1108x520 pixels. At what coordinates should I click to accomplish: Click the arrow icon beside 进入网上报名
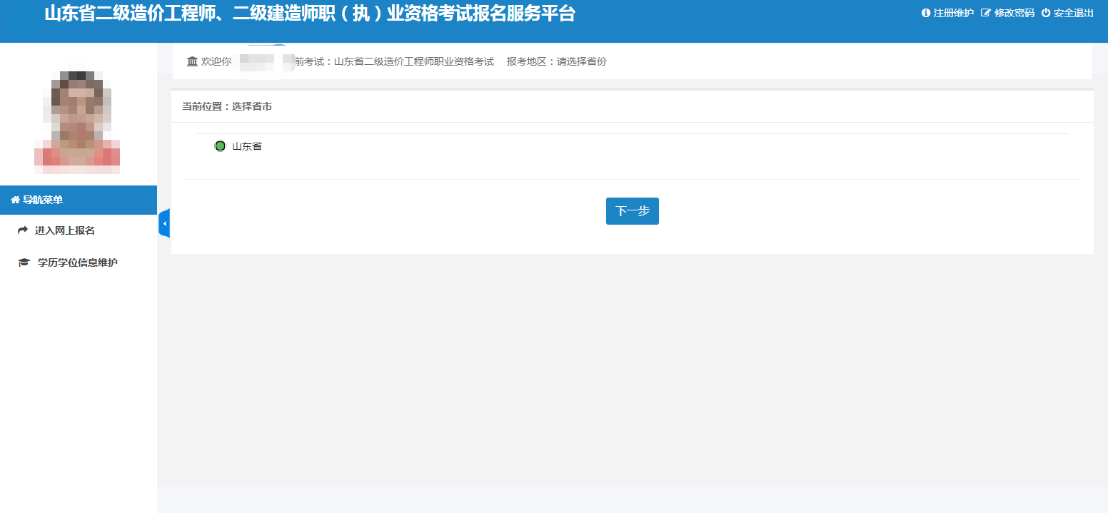click(23, 230)
